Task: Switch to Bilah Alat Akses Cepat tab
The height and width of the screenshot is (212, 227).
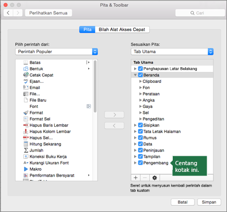Action: (x=122, y=30)
